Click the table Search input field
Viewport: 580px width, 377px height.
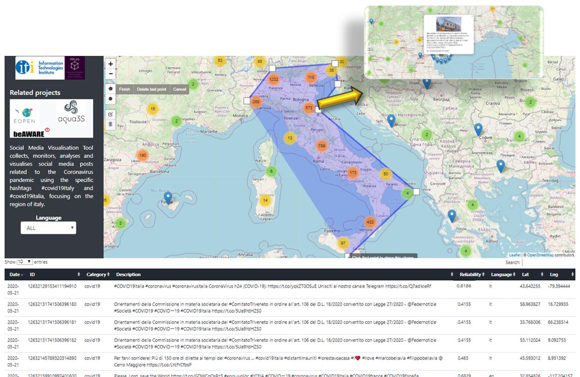coord(548,262)
